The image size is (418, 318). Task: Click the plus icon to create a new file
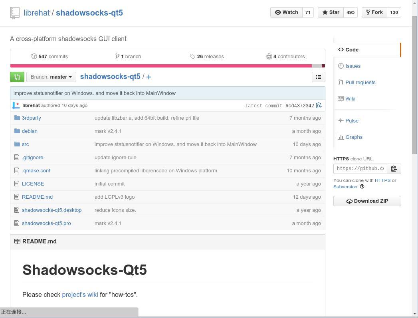[x=149, y=77]
